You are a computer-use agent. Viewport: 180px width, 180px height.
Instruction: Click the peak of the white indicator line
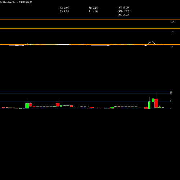pos(153,42)
